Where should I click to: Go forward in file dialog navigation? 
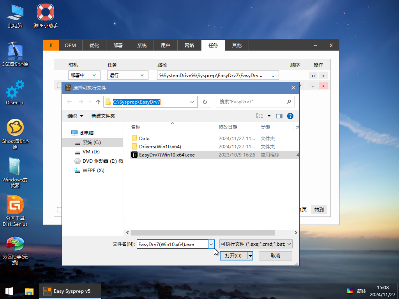(x=81, y=102)
